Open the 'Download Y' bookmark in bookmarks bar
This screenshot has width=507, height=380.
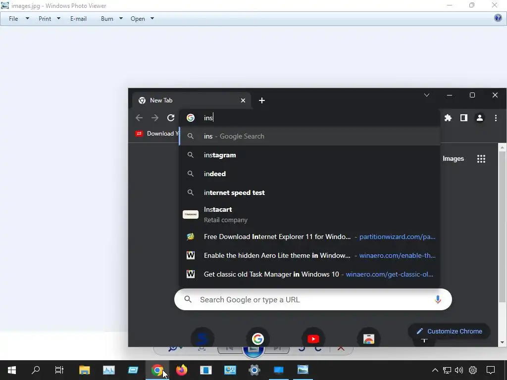pos(157,134)
